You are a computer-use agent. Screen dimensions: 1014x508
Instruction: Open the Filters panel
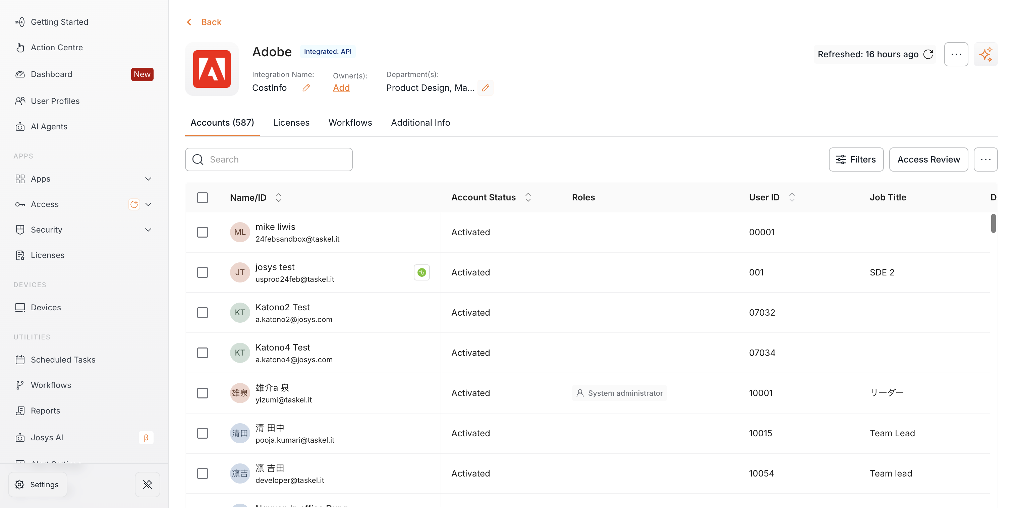point(856,160)
